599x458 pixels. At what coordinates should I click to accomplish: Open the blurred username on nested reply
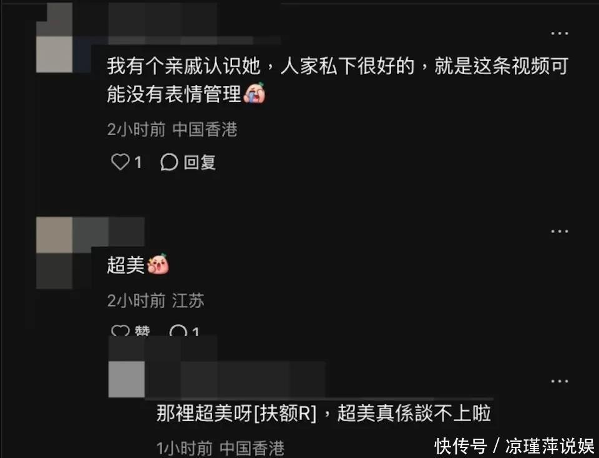[x=235, y=379]
